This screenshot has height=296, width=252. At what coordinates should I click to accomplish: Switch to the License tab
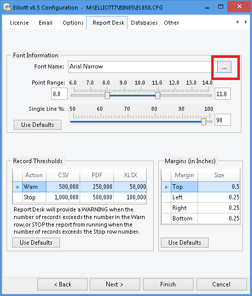(x=19, y=23)
